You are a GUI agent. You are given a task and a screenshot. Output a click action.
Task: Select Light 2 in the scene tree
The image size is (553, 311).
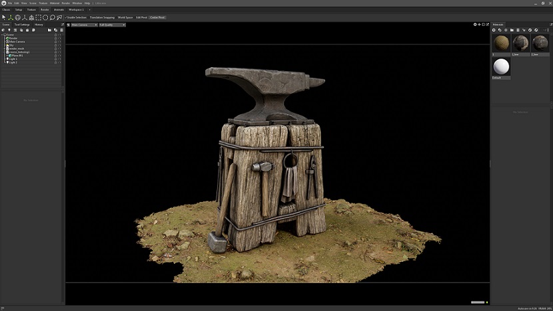pyautogui.click(x=13, y=62)
